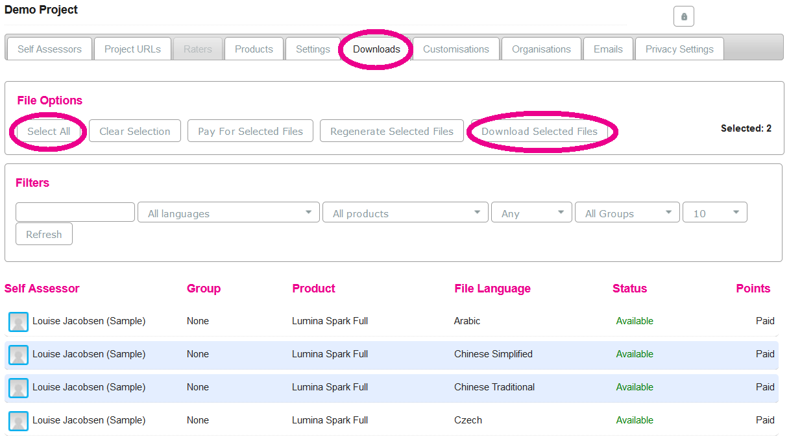Click the avatar icon in the Chinese Simplified row
Screen dimensions: 789x439
click(x=18, y=355)
